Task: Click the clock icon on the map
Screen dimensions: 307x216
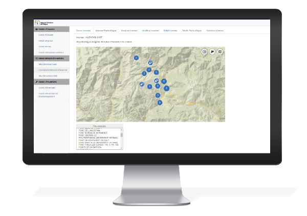Action: click(x=205, y=51)
